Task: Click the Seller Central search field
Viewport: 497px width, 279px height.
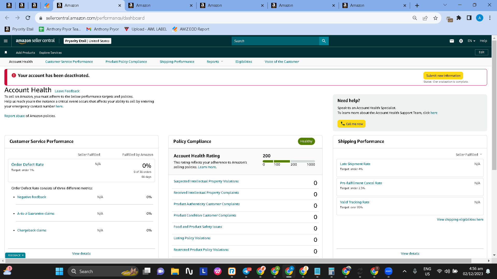Action: (x=275, y=41)
